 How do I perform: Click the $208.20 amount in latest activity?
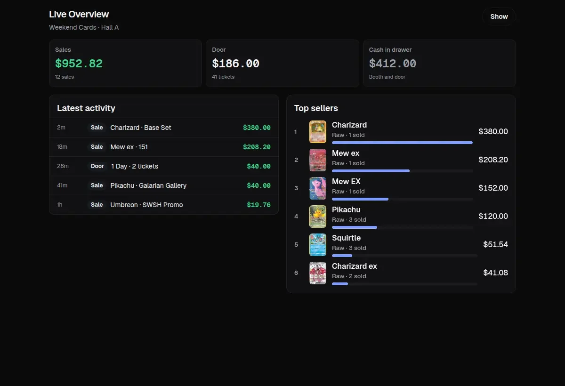257,147
